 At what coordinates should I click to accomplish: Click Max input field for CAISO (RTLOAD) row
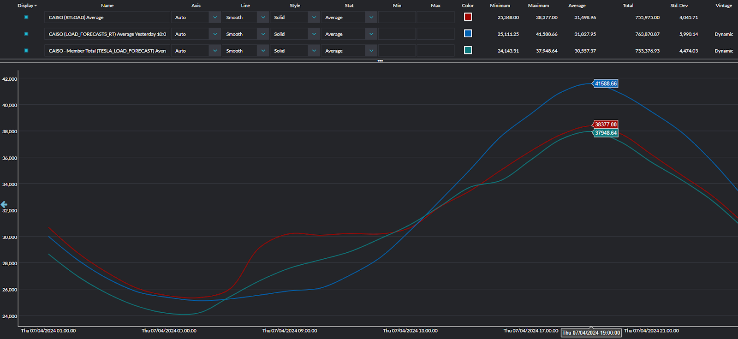435,18
